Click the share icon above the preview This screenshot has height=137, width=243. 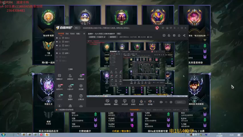tap(184, 35)
